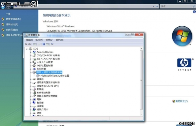Expand the 磁碟機 node
Screen dimensions: 196x126
[31, 106]
